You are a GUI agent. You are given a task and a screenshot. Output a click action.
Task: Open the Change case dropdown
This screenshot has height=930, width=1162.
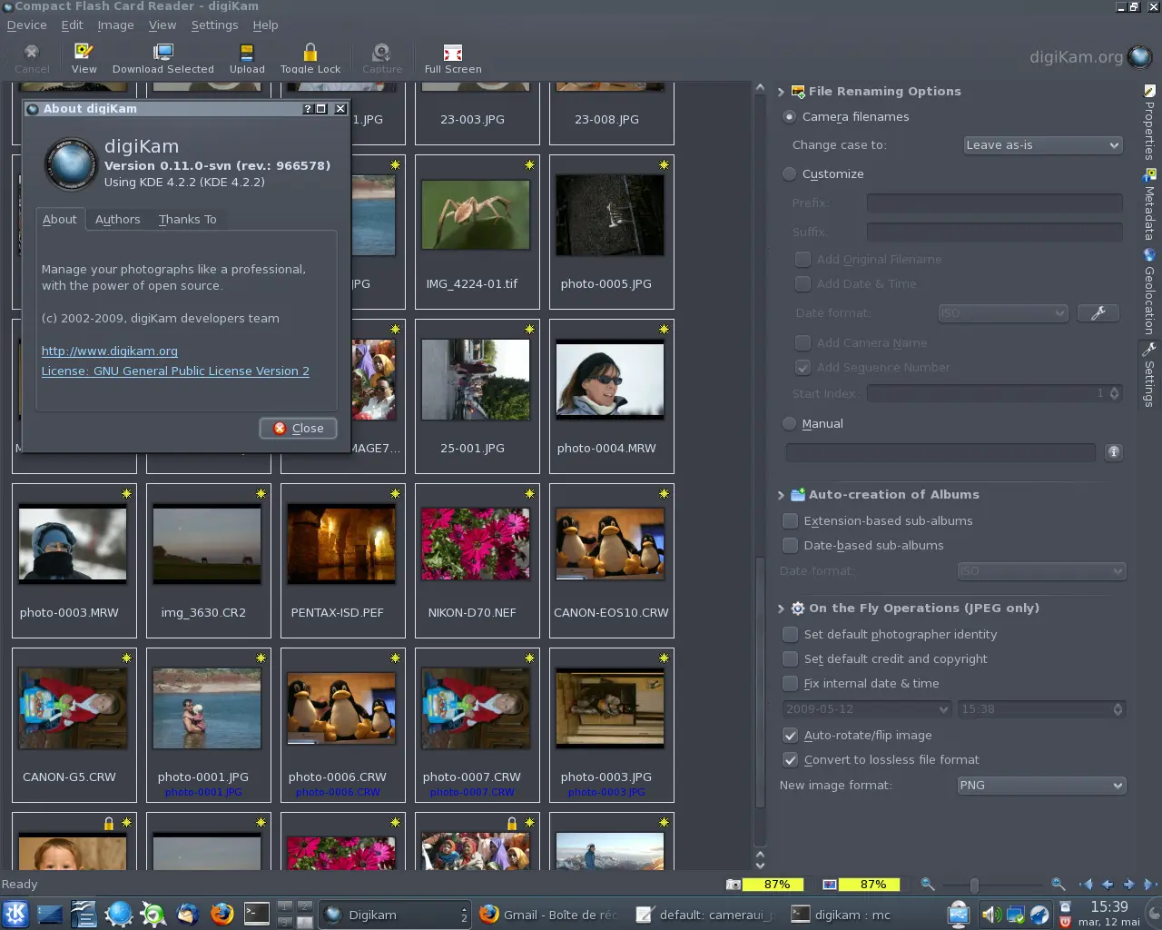(1042, 144)
